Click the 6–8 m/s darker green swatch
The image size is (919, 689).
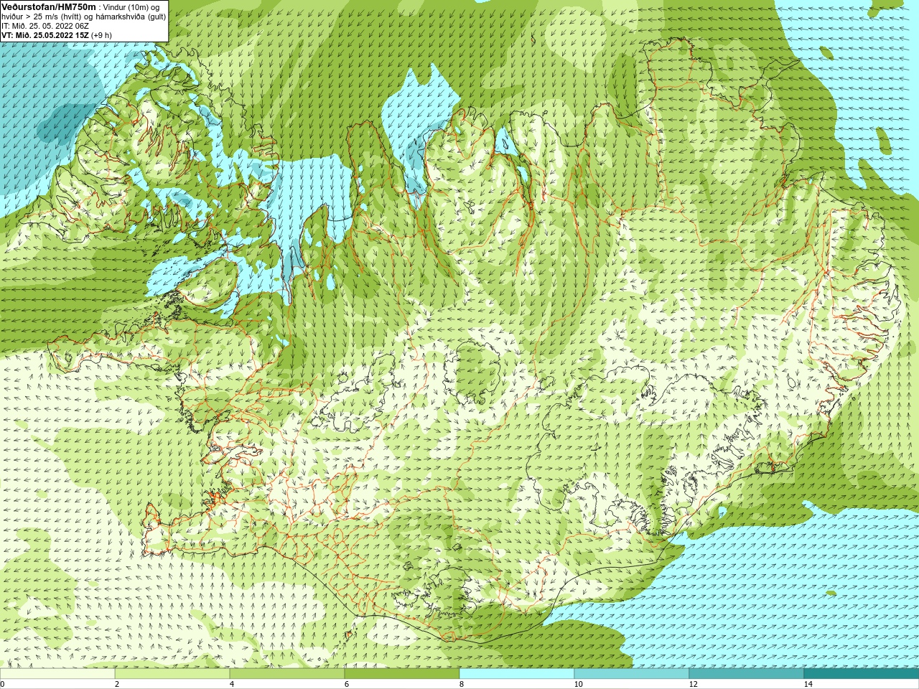(x=402, y=674)
